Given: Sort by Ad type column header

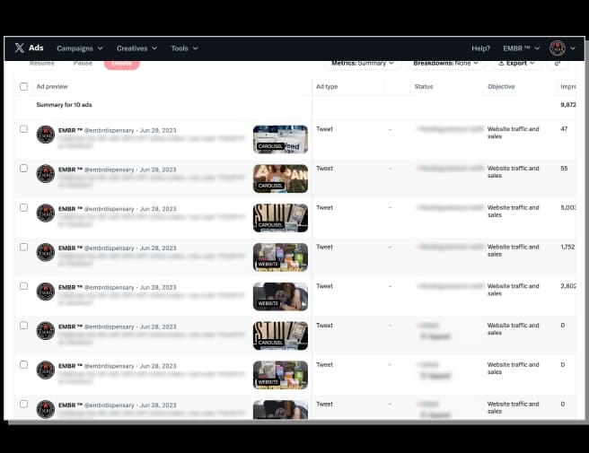Looking at the screenshot, I should tap(327, 87).
